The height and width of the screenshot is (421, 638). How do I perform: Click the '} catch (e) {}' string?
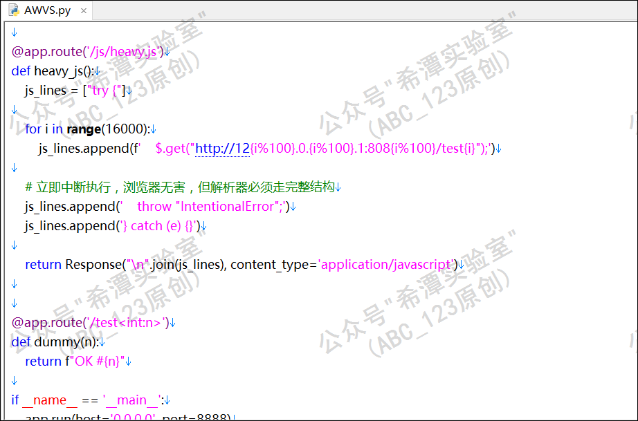[x=158, y=226]
